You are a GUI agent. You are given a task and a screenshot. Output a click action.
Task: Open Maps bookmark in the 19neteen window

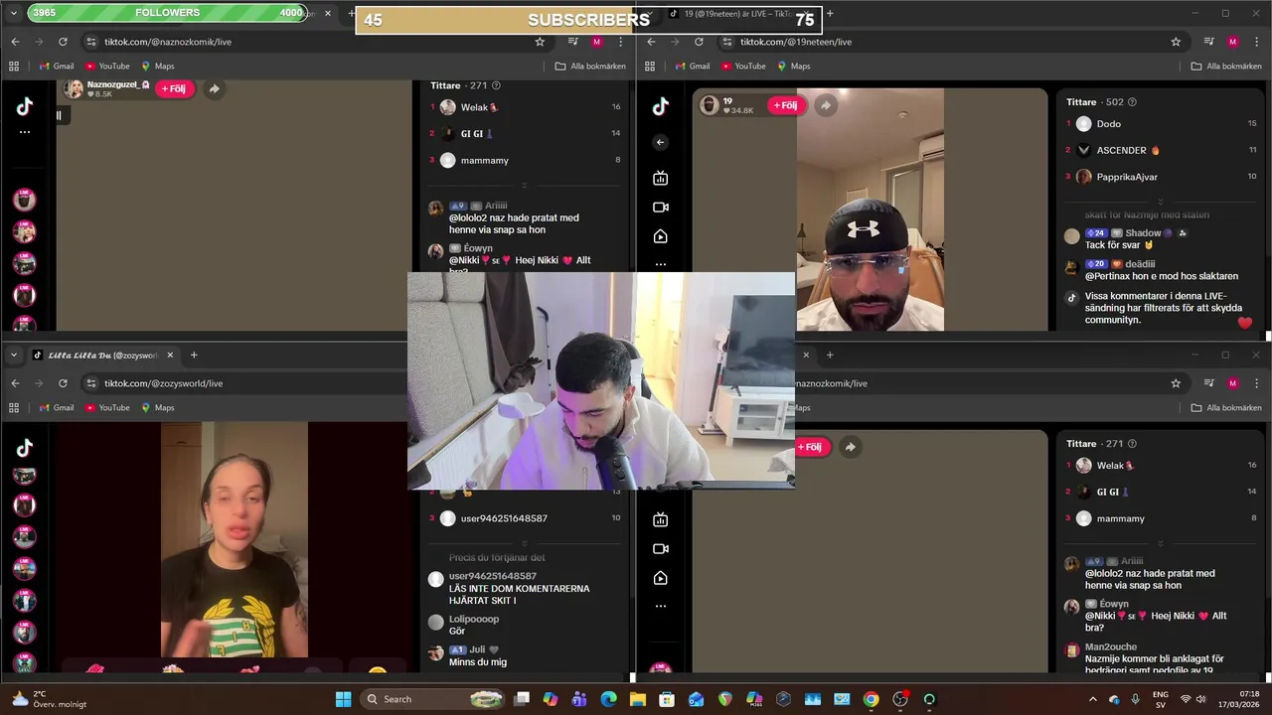click(x=793, y=66)
